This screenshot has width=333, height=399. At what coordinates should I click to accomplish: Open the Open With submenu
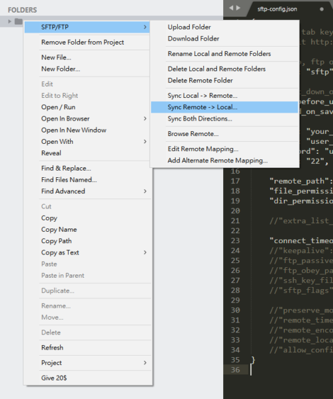tap(87, 141)
